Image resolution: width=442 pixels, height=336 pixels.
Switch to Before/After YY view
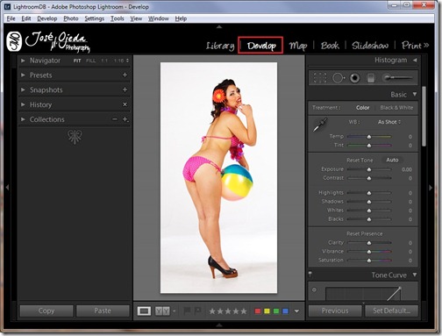coord(162,311)
